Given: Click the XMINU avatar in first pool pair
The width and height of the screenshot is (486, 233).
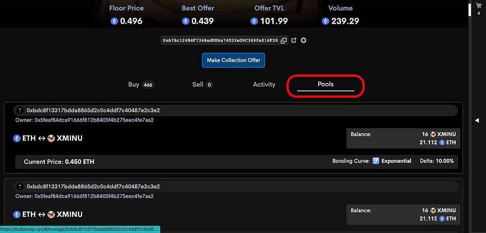Looking at the screenshot, I should coord(51,138).
